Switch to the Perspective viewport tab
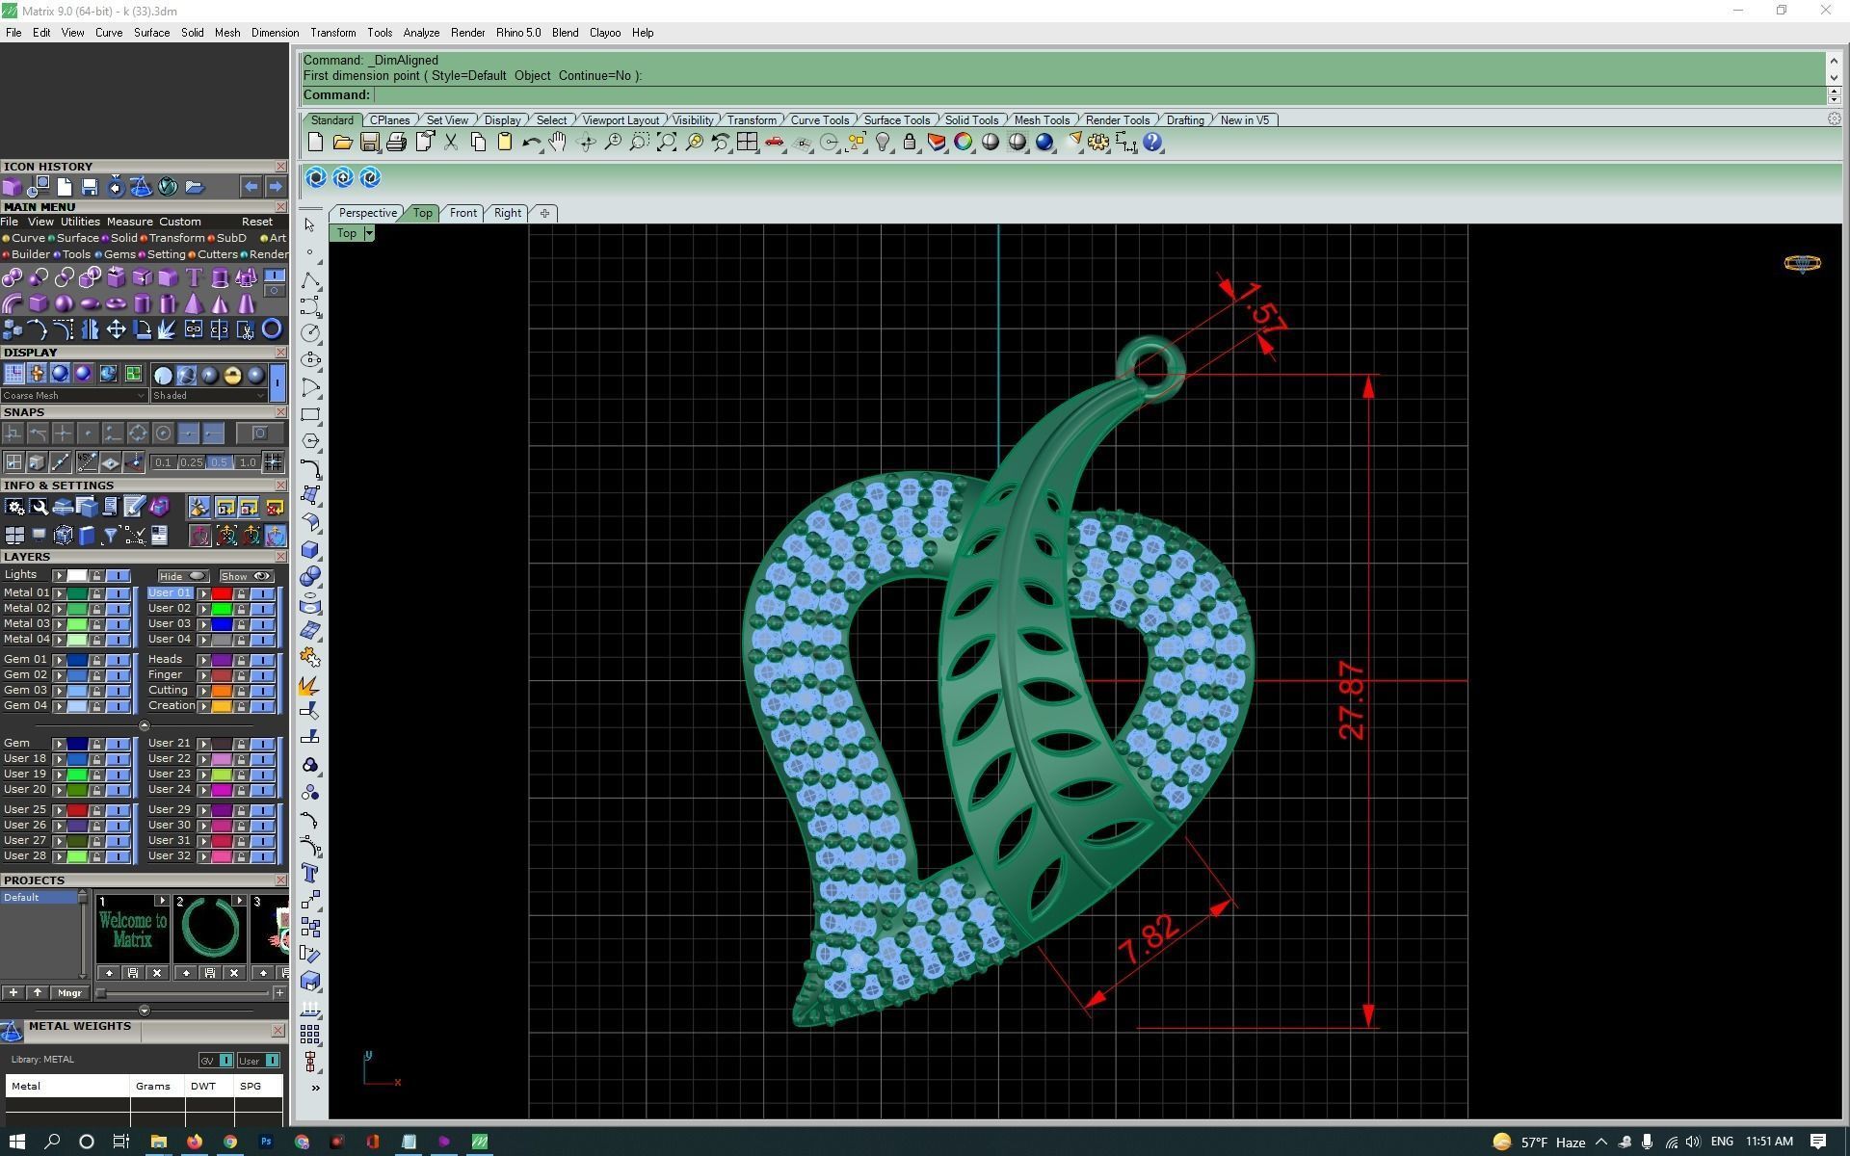This screenshot has height=1156, width=1850. [x=367, y=213]
